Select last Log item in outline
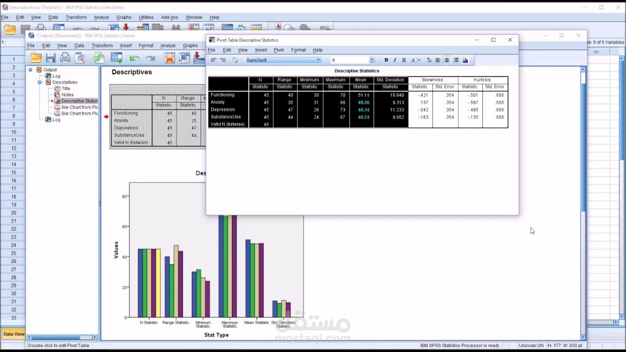Screen dimensions: 626x352 click(x=56, y=120)
